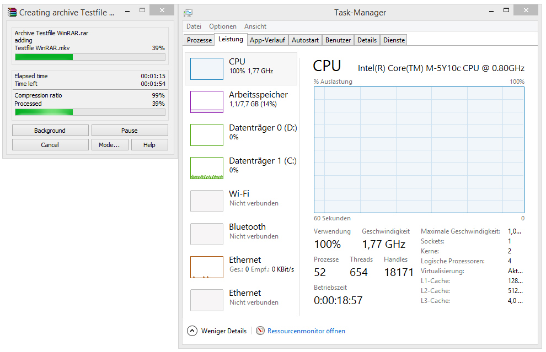Select Datenträger 1 (C:) in sidebar

(240, 167)
